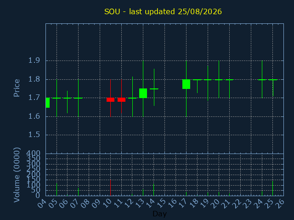Click the day 07 tick label
The image size is (294, 220).
click(74, 203)
